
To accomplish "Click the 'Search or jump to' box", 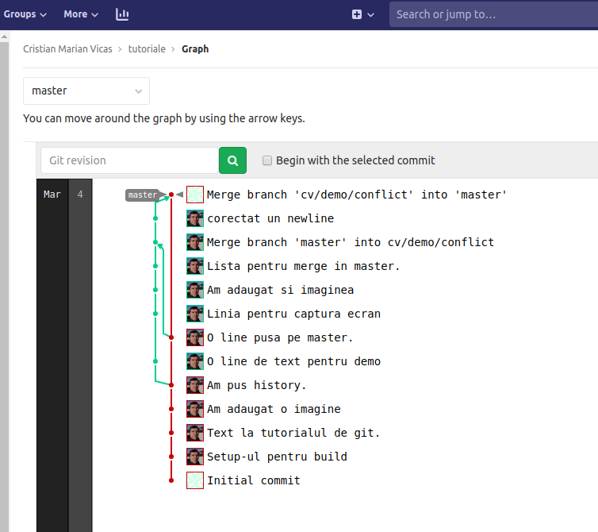I will 492,14.
